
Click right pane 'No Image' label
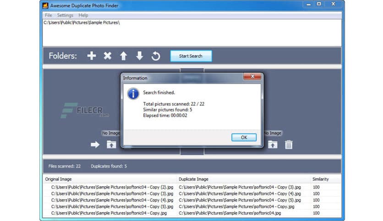click(272, 133)
